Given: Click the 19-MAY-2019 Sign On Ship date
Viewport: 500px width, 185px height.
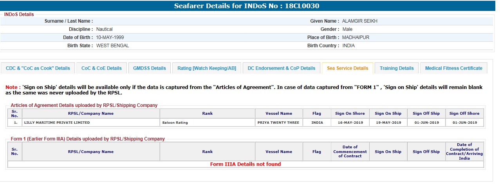Looking at the screenshot, I should pyautogui.click(x=388, y=123).
